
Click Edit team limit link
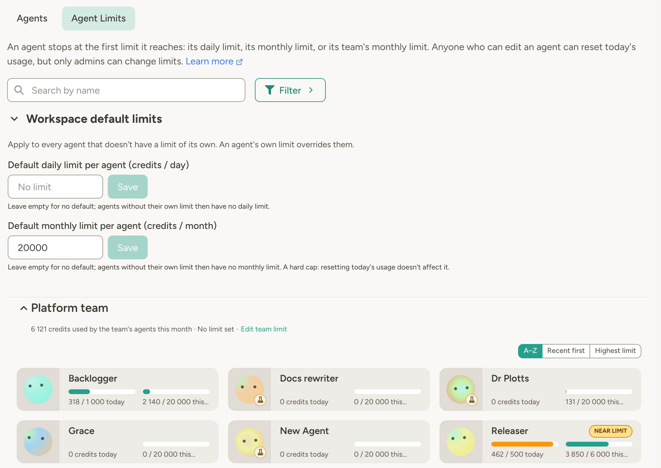coord(264,329)
